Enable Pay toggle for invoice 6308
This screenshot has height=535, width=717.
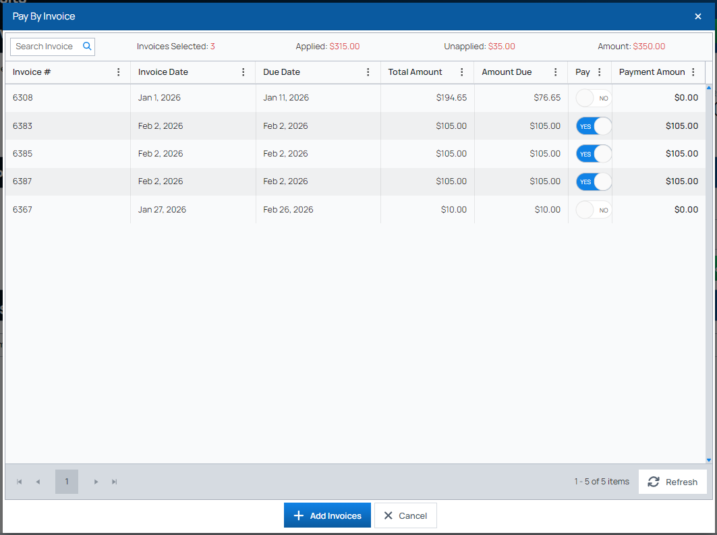pos(593,98)
